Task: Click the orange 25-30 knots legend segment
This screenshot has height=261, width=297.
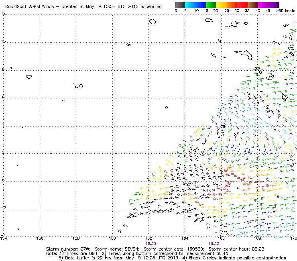Action: tap(232, 5)
